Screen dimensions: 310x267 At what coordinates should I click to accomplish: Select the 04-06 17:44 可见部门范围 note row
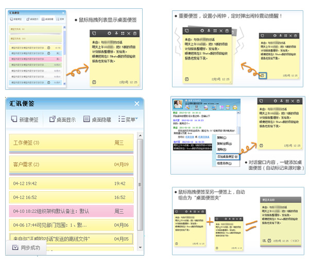pyautogui.click(x=71, y=225)
